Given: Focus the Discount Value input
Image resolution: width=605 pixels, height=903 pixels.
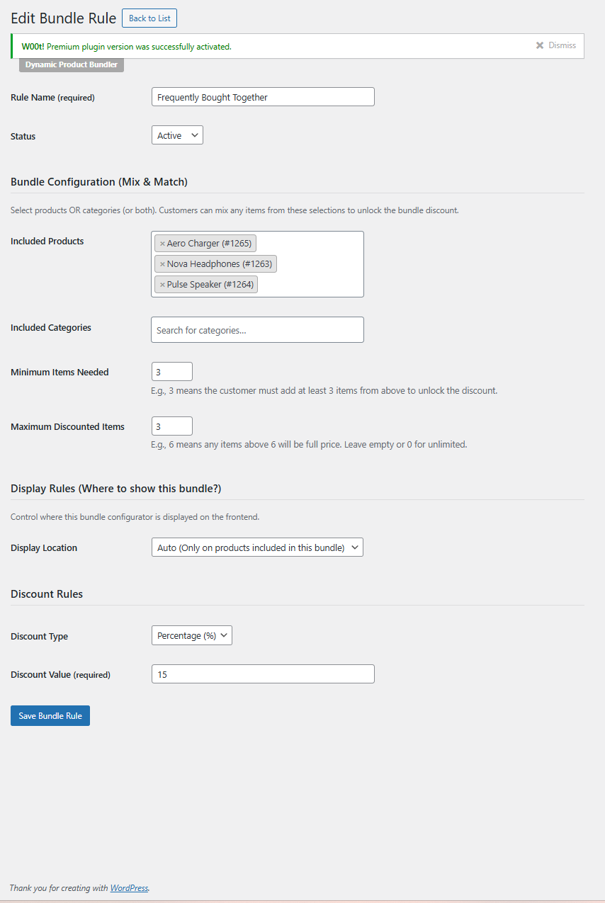Looking at the screenshot, I should pos(263,674).
